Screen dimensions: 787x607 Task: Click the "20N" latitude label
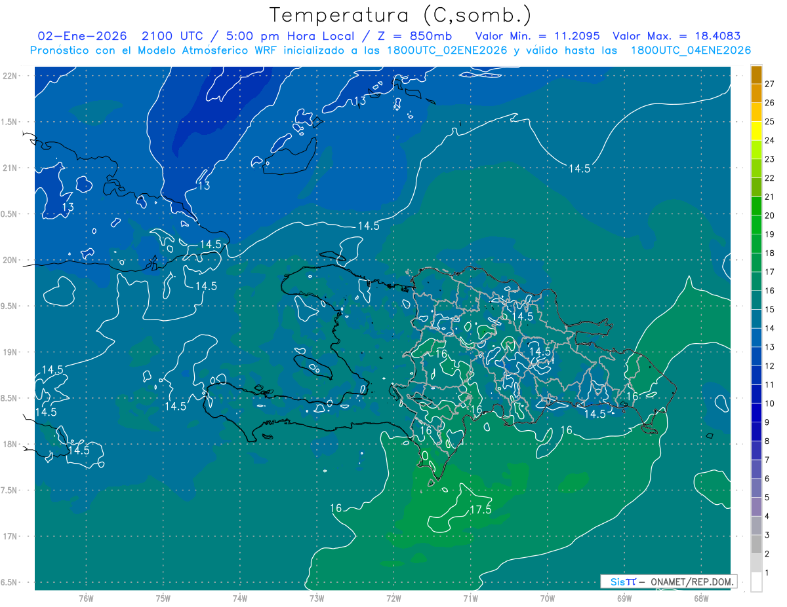click(x=10, y=260)
